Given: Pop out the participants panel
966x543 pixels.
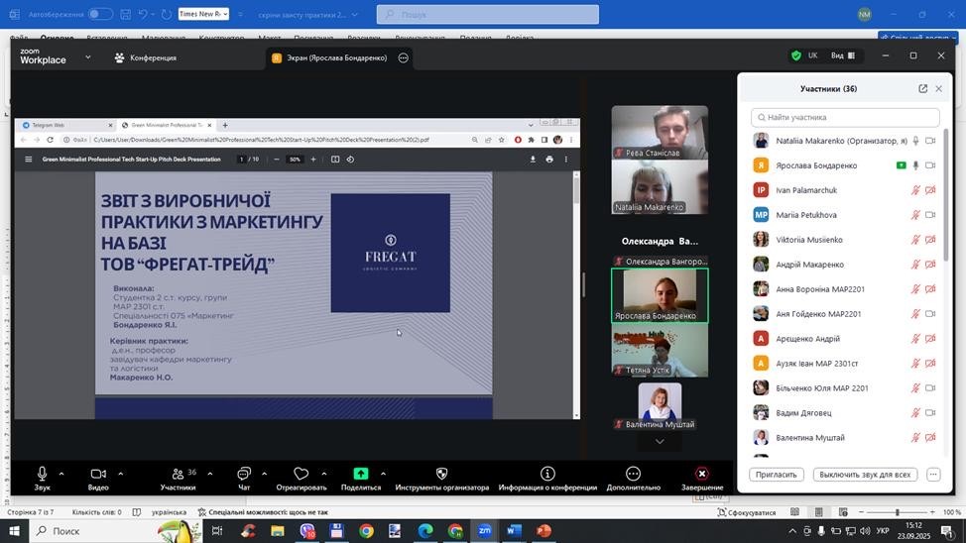Looking at the screenshot, I should (x=922, y=89).
